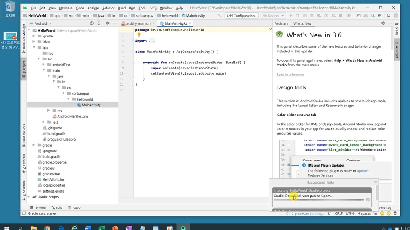Click Add Configuration button
This screenshot has height=230, width=410.
(x=241, y=16)
